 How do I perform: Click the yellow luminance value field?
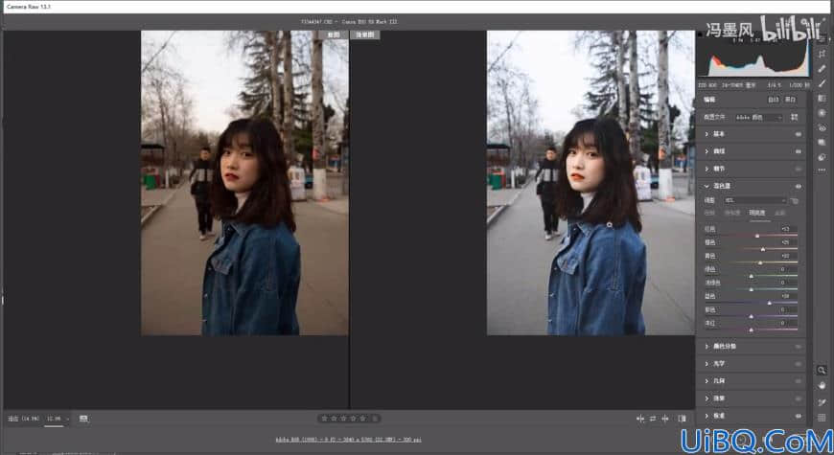786,256
